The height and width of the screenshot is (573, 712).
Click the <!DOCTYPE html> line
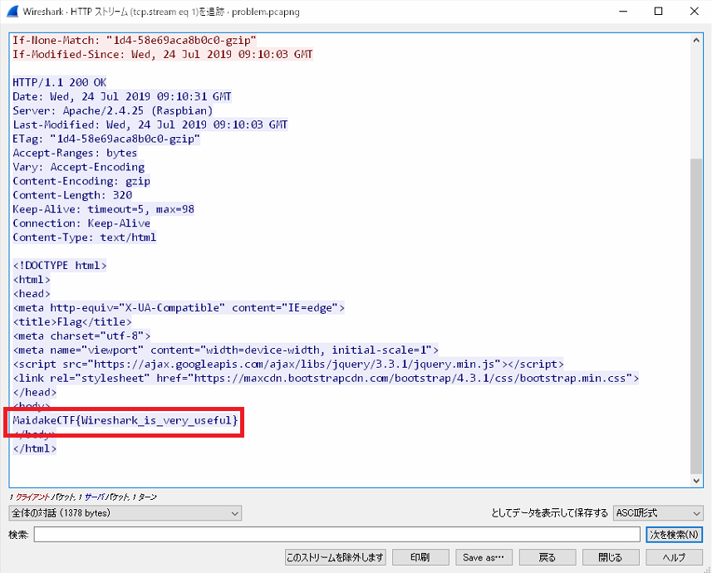click(60, 265)
